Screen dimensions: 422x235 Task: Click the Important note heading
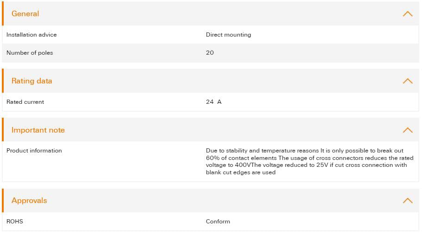coord(38,130)
